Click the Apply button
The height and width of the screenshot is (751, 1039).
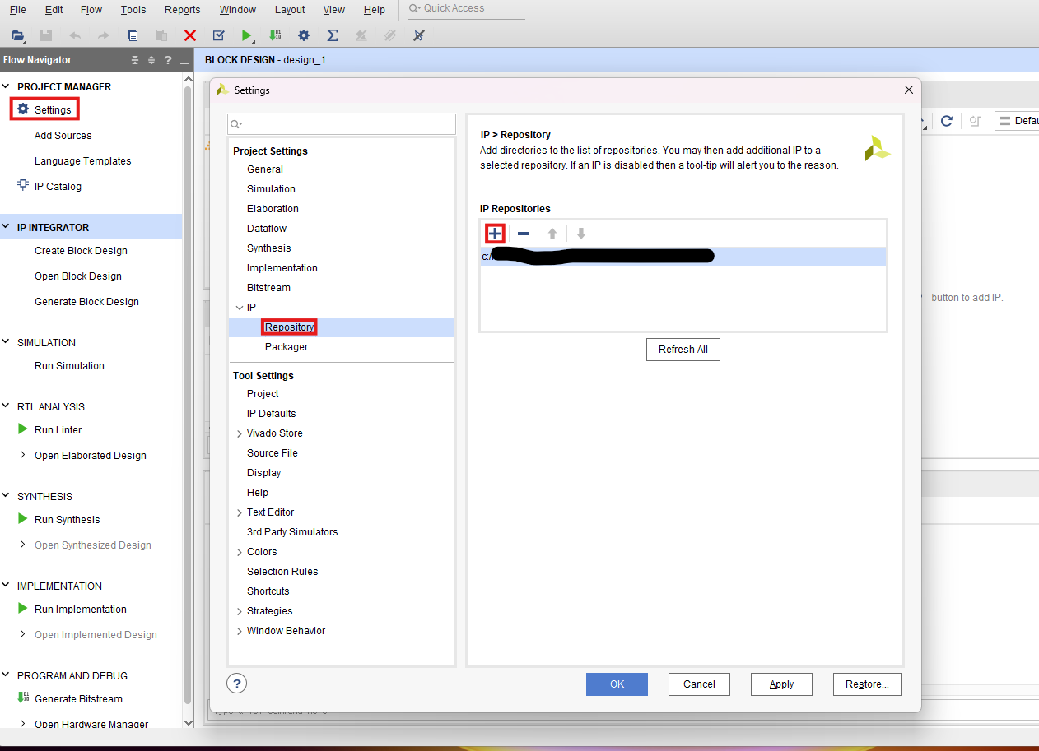point(781,684)
